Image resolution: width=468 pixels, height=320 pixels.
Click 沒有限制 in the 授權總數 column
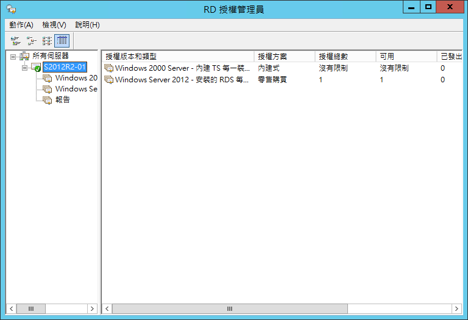333,68
